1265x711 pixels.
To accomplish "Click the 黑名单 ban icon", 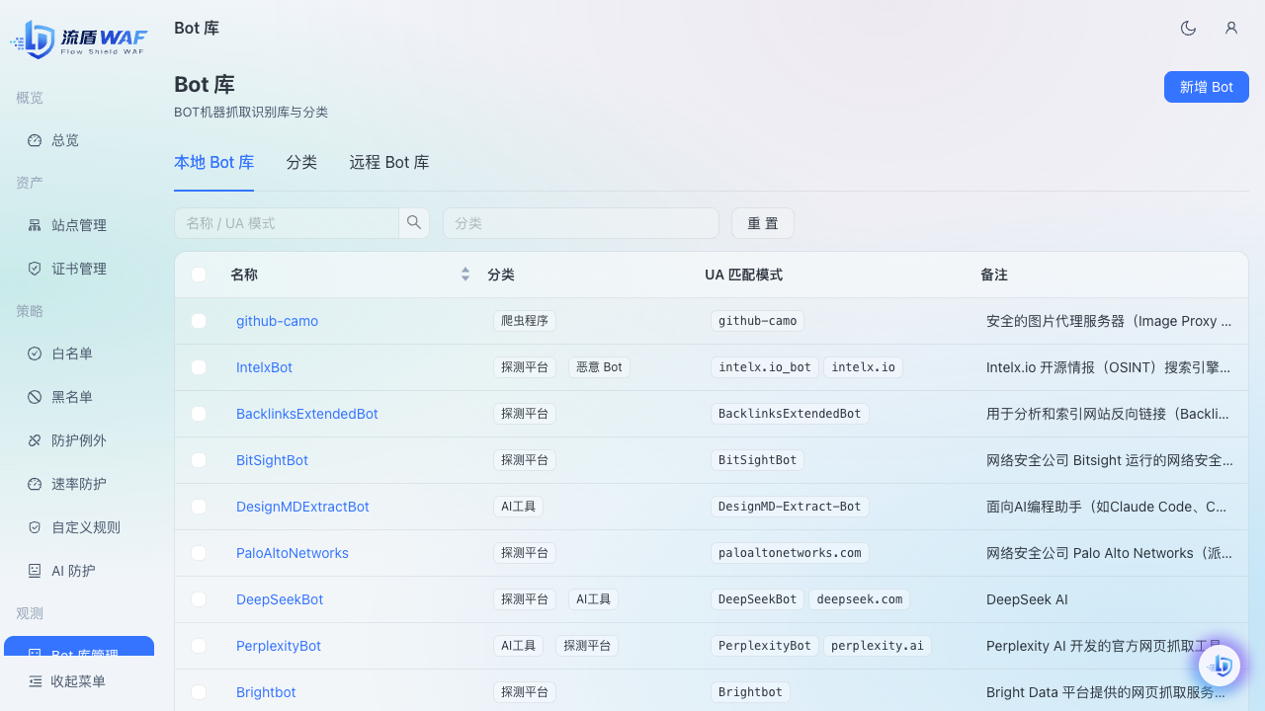I will click(x=35, y=397).
